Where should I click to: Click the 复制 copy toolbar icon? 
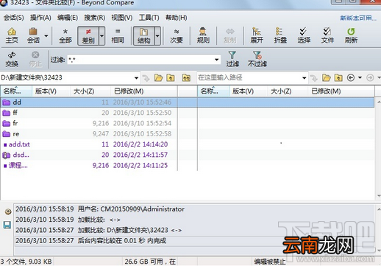pos(229,35)
